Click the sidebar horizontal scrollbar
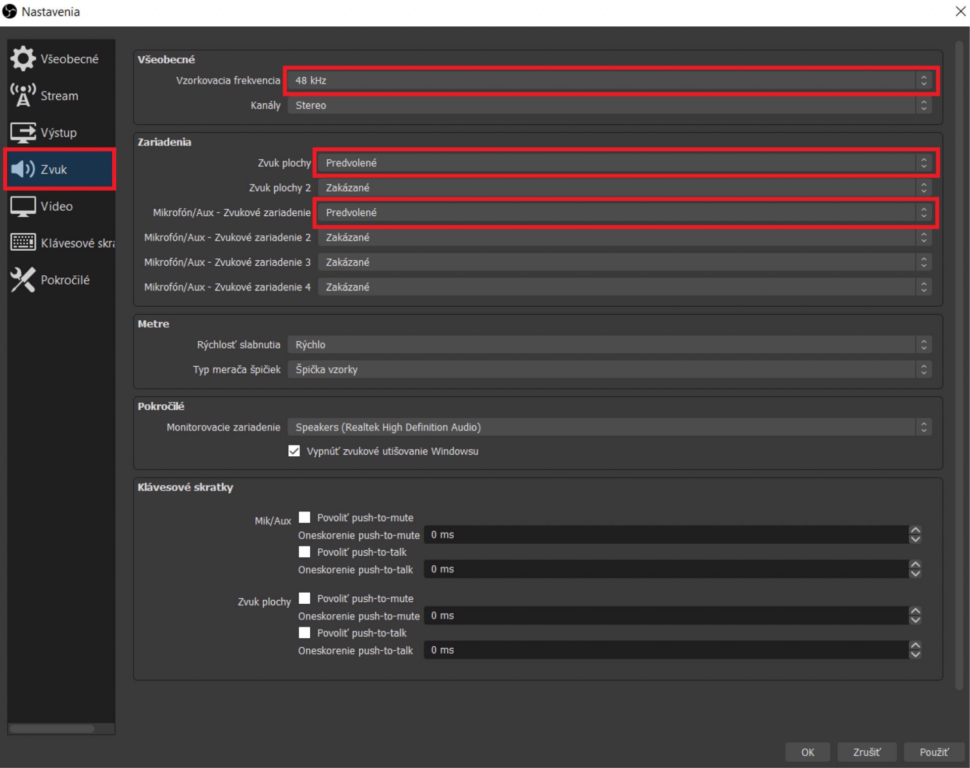970x768 pixels. pos(52,729)
